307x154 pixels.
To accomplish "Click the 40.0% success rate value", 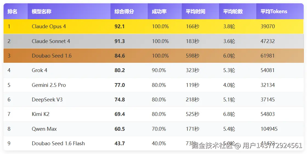I will click(x=159, y=143).
